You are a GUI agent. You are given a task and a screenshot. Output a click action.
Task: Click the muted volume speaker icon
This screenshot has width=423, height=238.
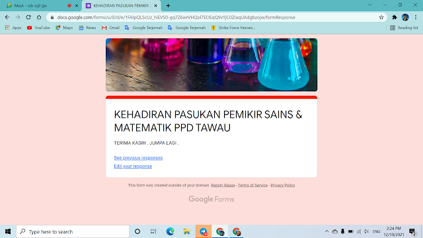[x=366, y=231]
